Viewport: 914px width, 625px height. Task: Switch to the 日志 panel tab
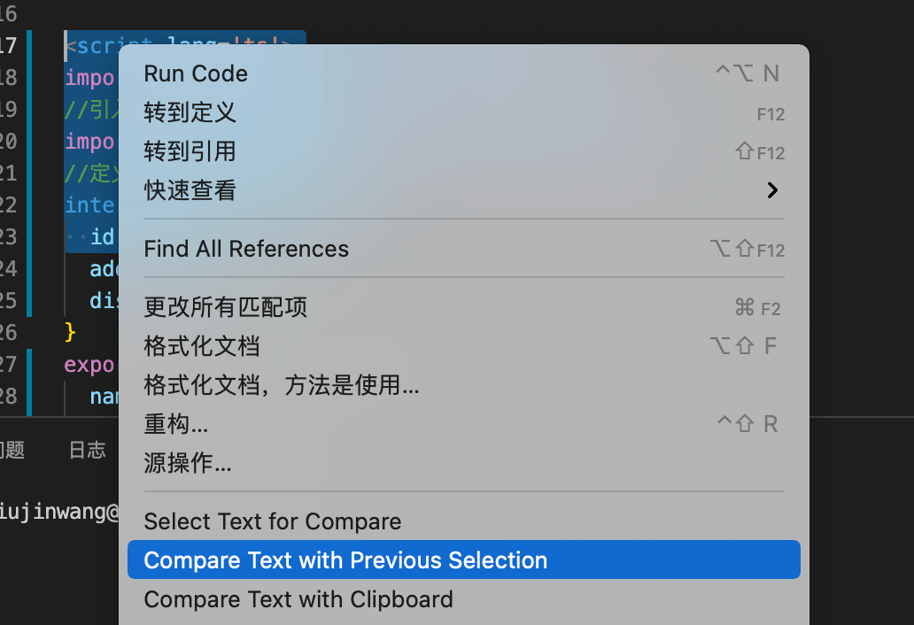(x=88, y=450)
